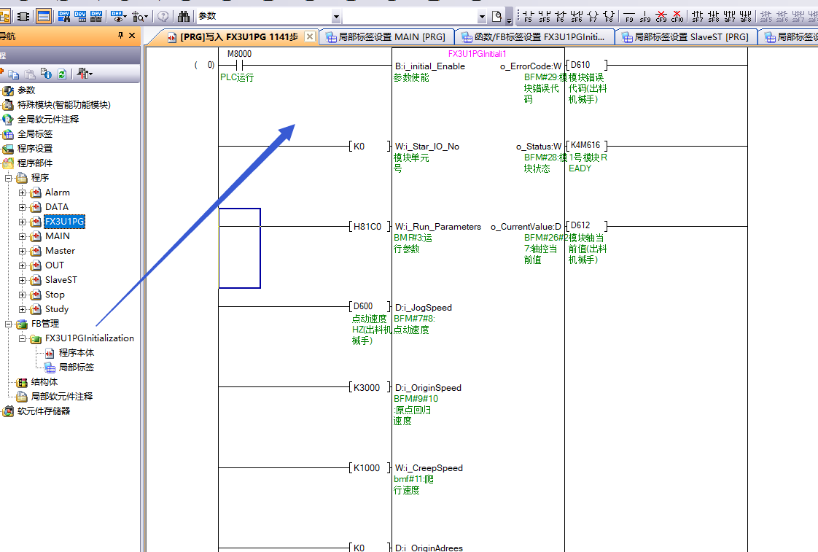Click the F5 normally-open contact icon
818x552 pixels.
point(528,16)
